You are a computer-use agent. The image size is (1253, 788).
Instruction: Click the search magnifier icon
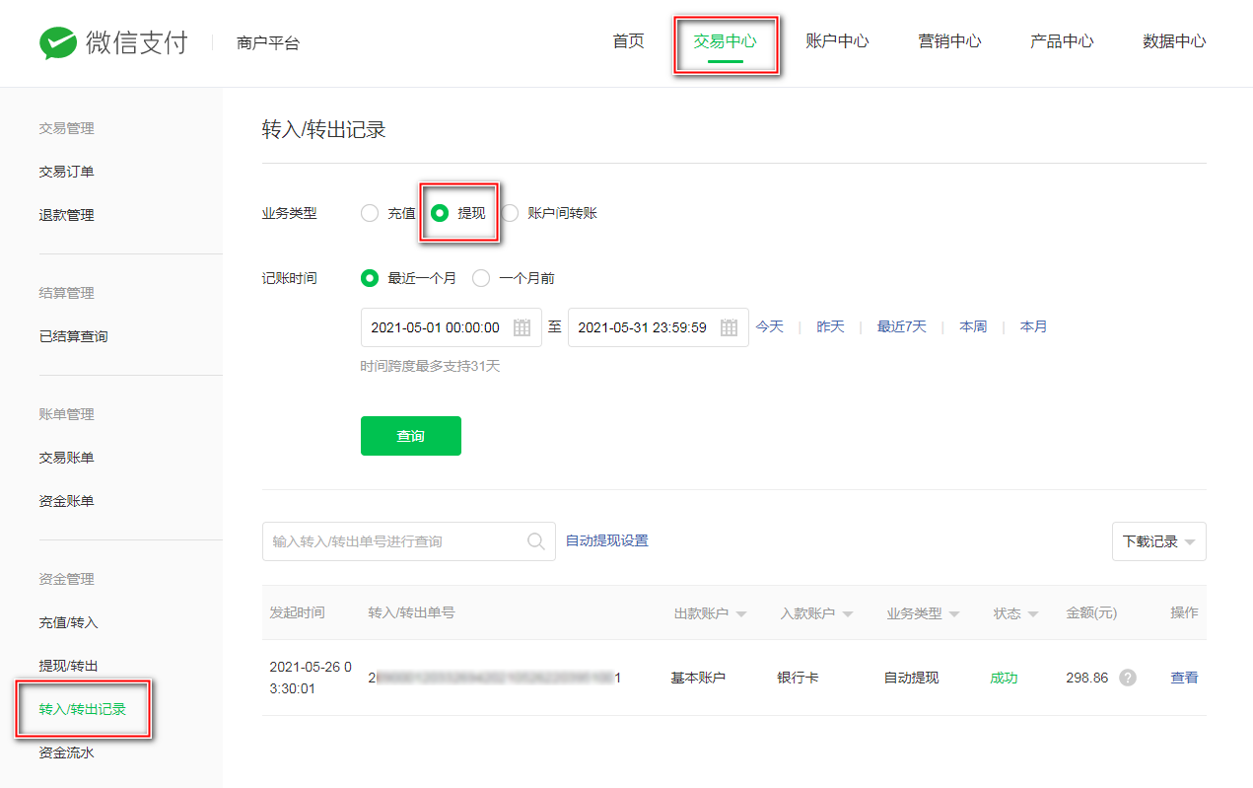coord(536,541)
